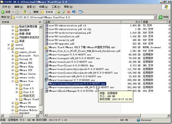Collapse the virtual tree node
The width and height of the screenshot is (172, 124).
tap(9, 48)
